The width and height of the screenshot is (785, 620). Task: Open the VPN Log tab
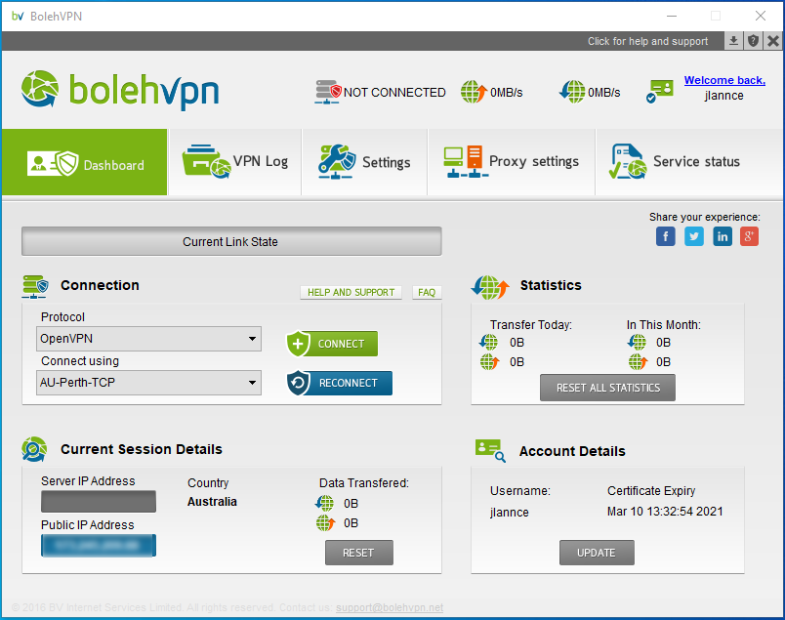235,162
